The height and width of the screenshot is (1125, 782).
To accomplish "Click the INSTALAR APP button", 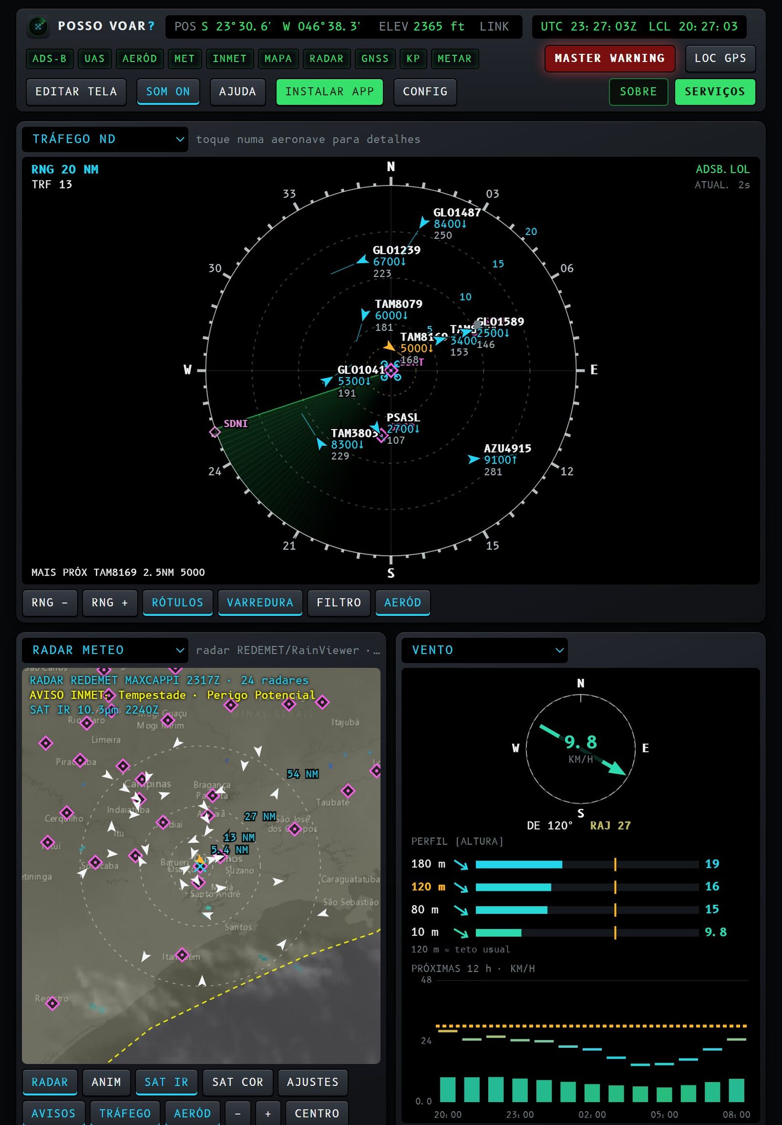I will [330, 91].
